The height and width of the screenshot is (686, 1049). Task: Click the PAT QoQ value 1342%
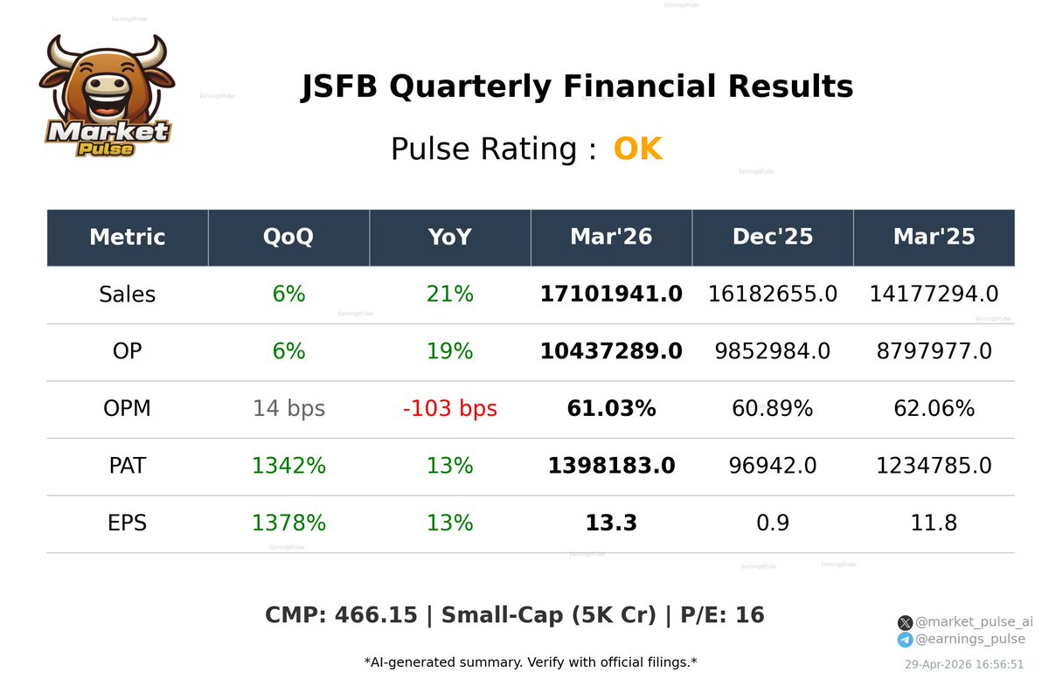pos(288,466)
